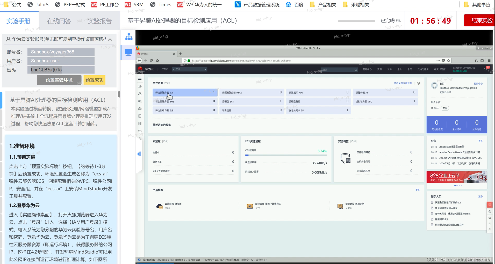Switch to 实验报告 tab

(99, 21)
